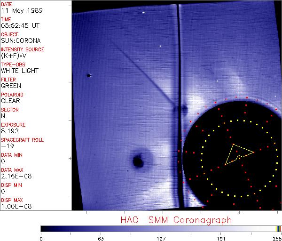Click the small dark spot near the left image edge
Screen dimensions: 282x241
(x=88, y=75)
